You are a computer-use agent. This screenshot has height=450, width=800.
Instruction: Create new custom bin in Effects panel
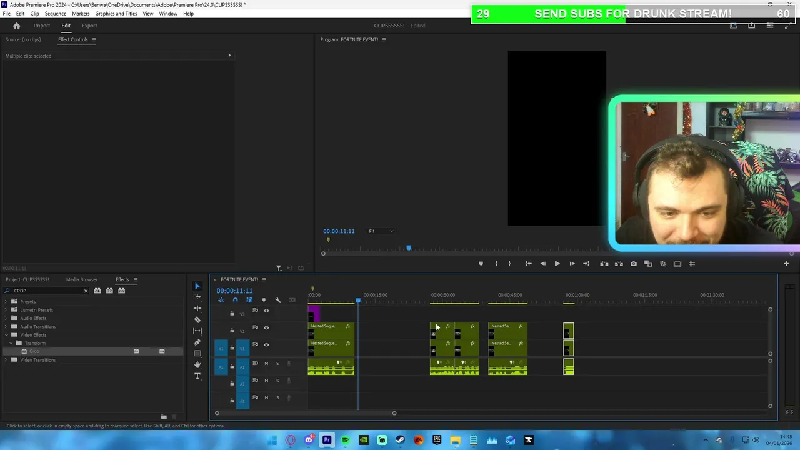164,417
